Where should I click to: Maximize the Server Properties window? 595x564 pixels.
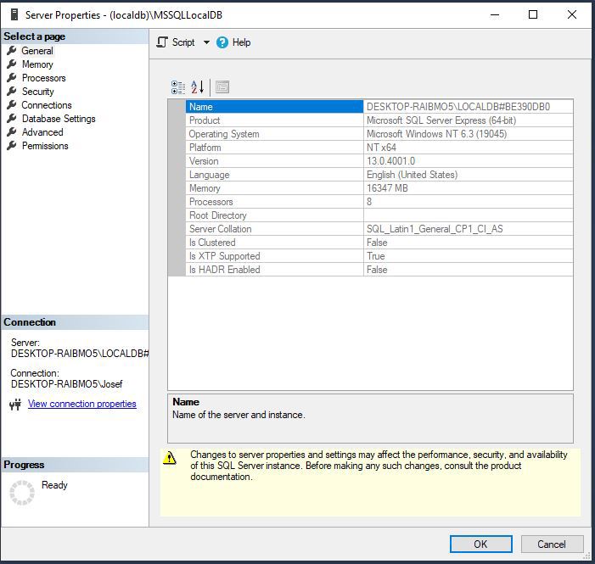coord(533,14)
